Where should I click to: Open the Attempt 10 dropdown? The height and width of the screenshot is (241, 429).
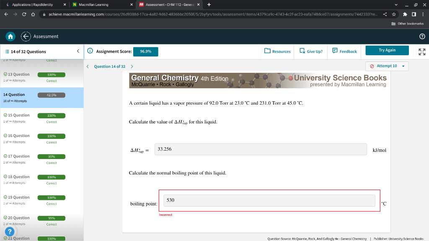pos(386,66)
